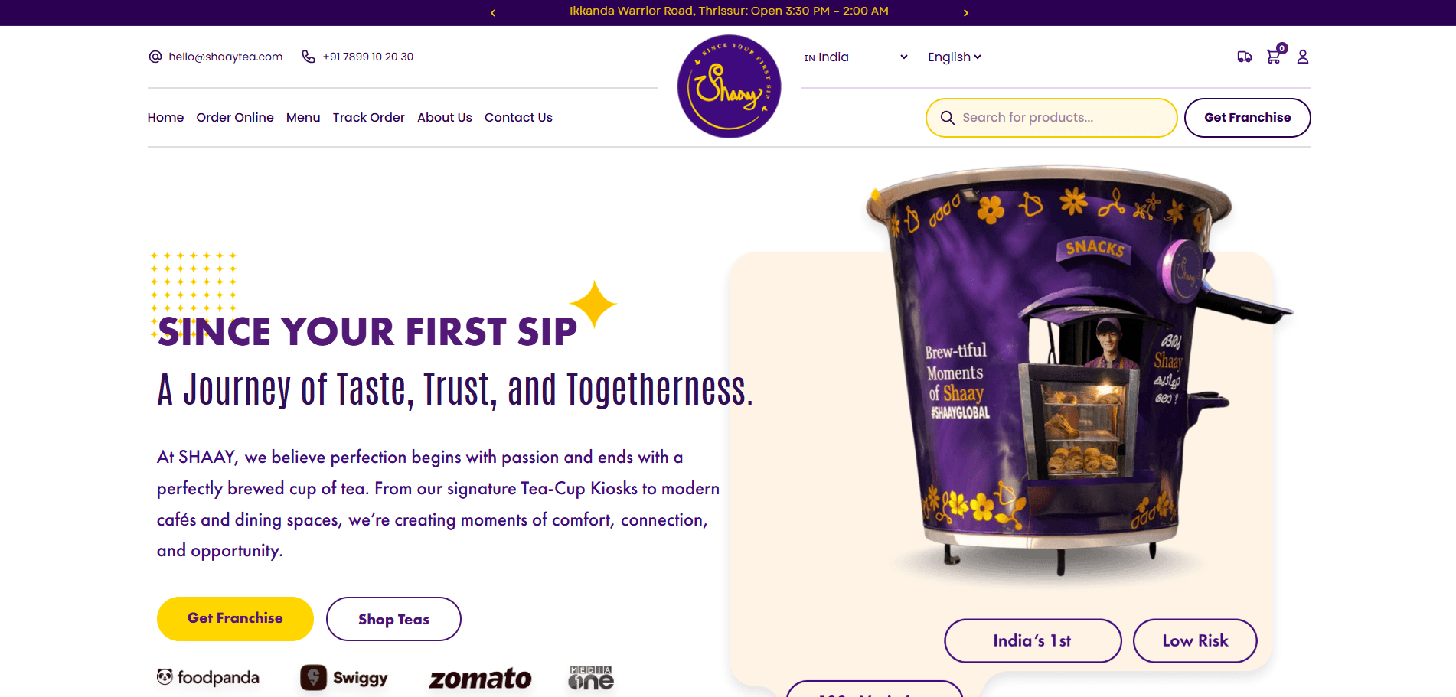The image size is (1456, 697).
Task: Click the phone icon beside +91 number
Action: (x=309, y=57)
